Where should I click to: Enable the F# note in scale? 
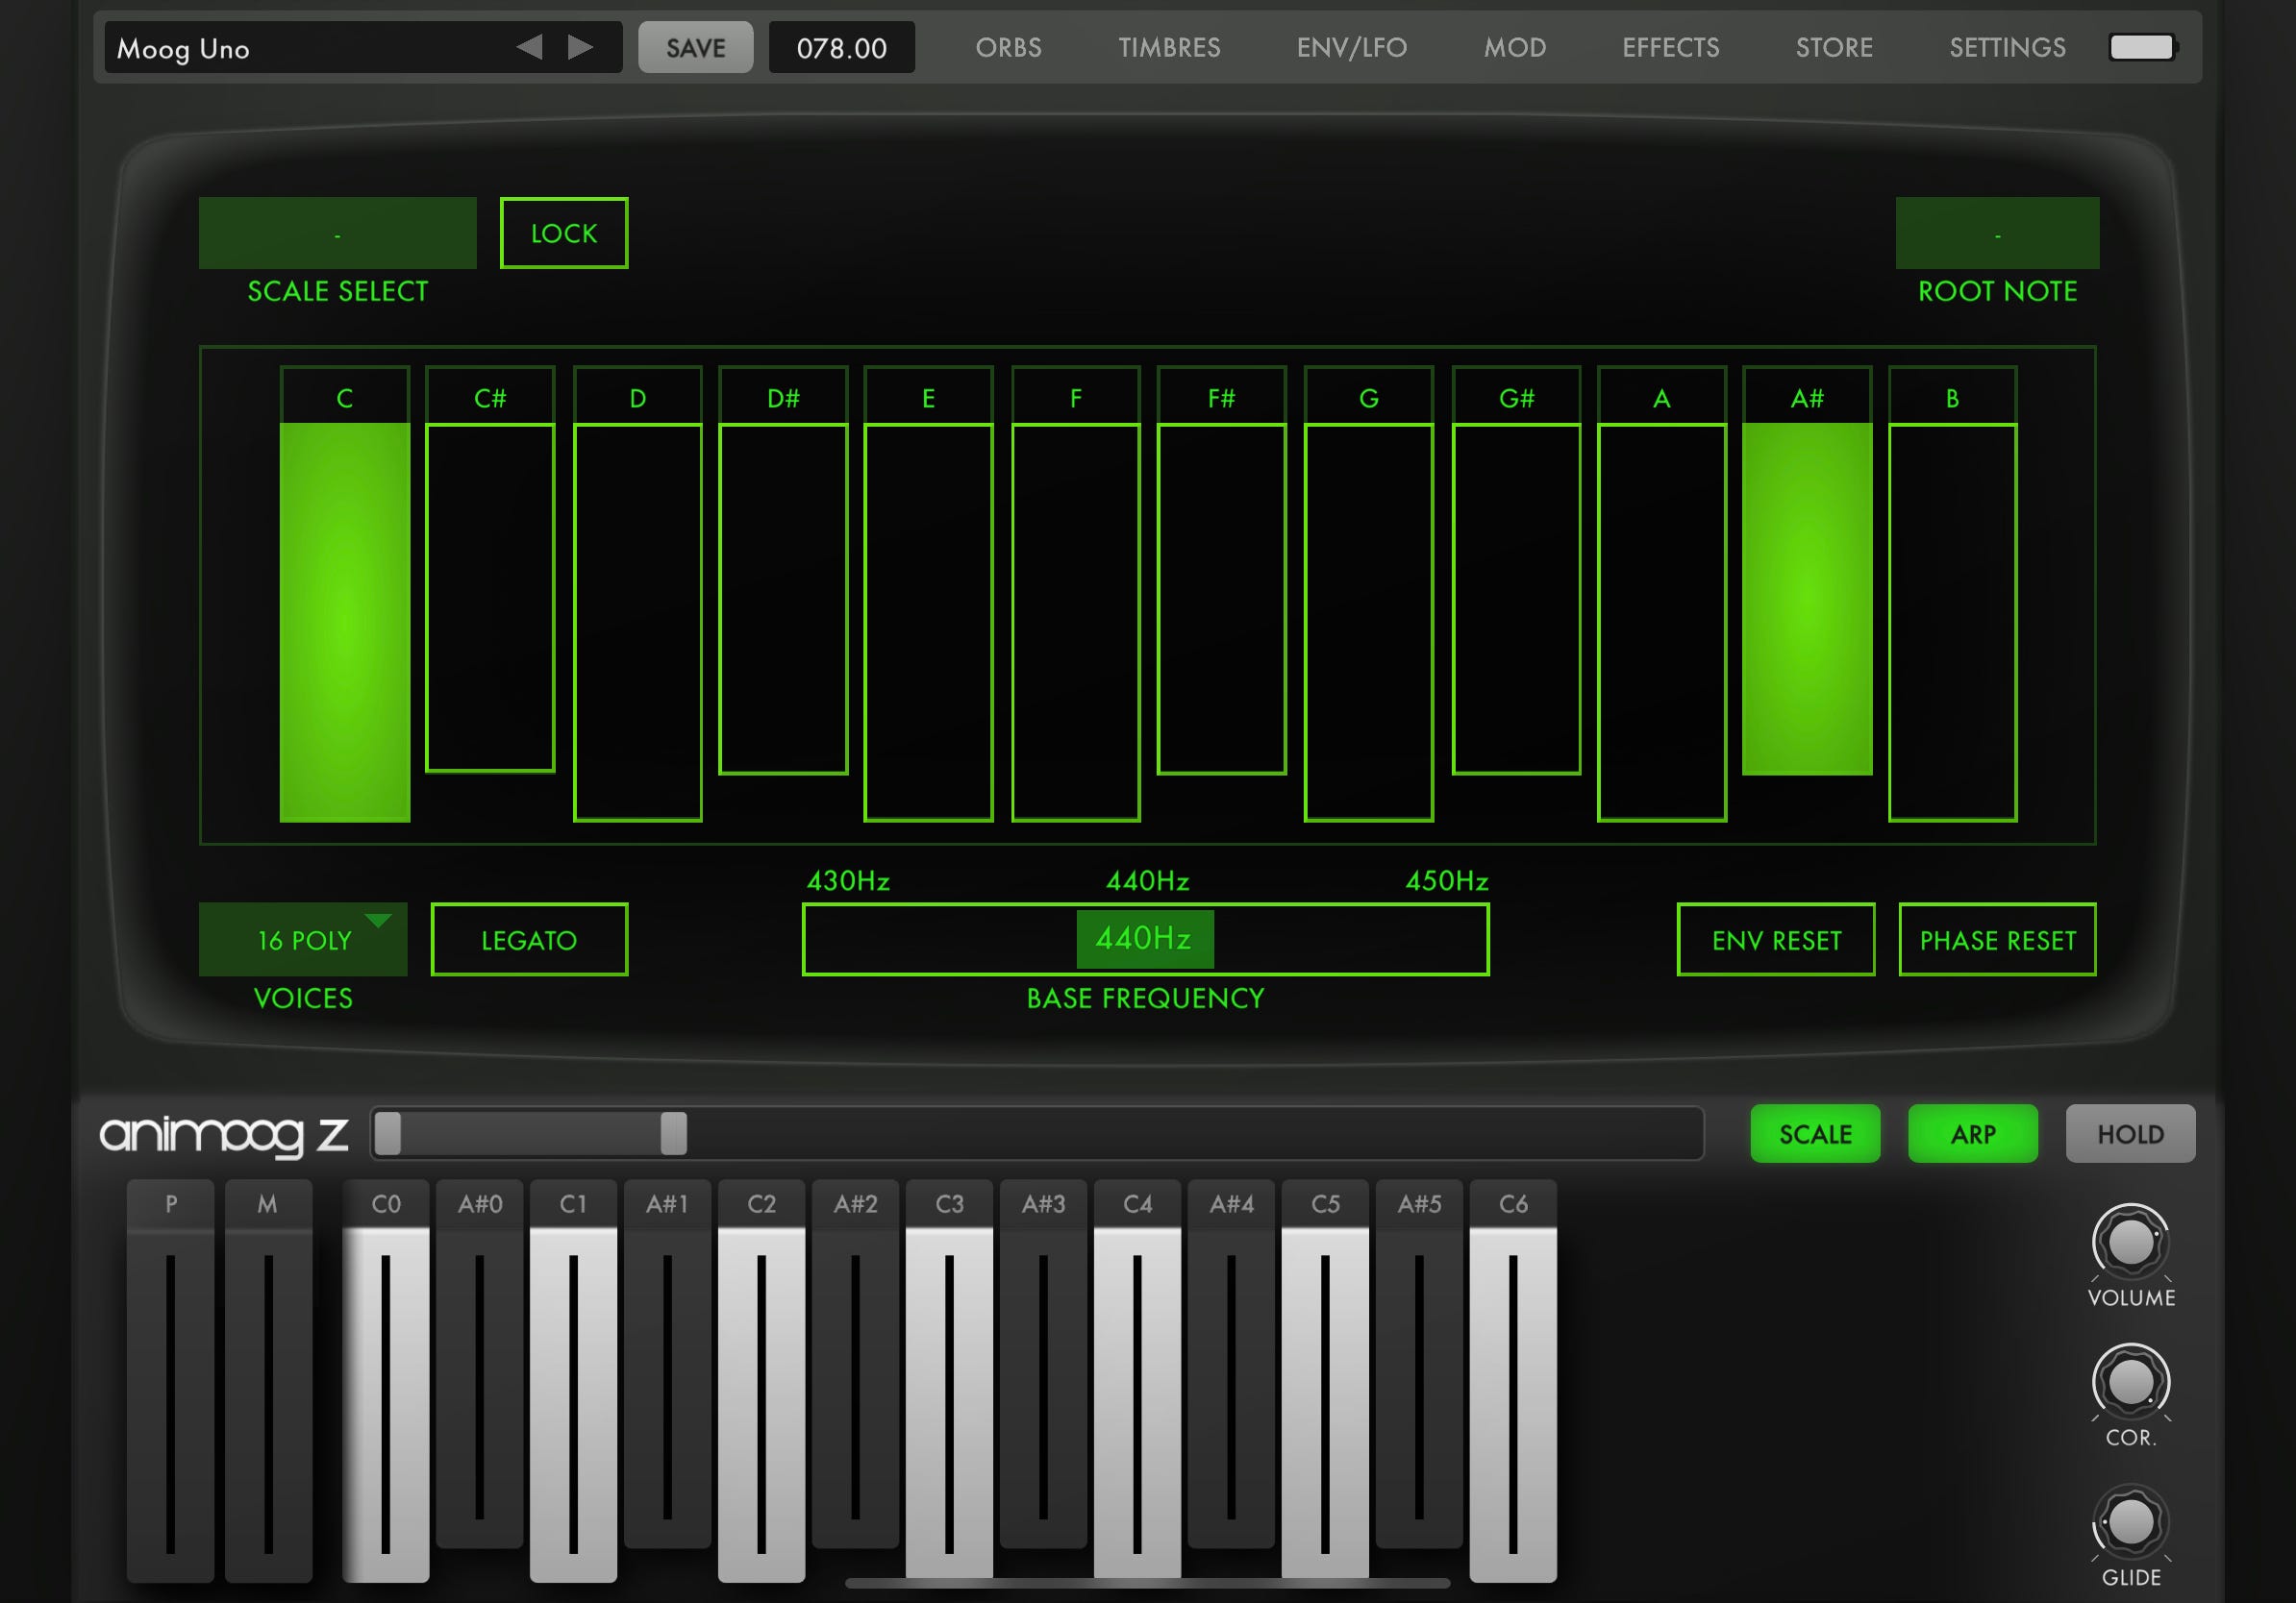tap(1221, 598)
